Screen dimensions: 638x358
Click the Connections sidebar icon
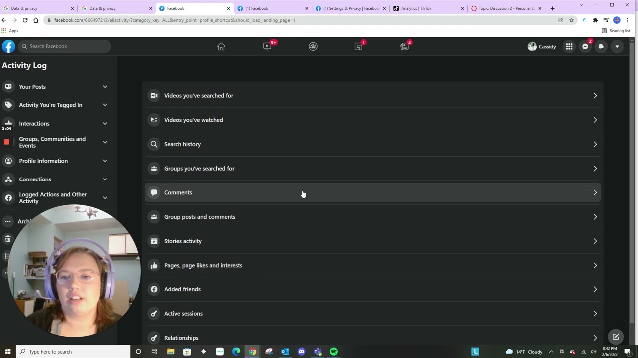[x=8, y=179]
